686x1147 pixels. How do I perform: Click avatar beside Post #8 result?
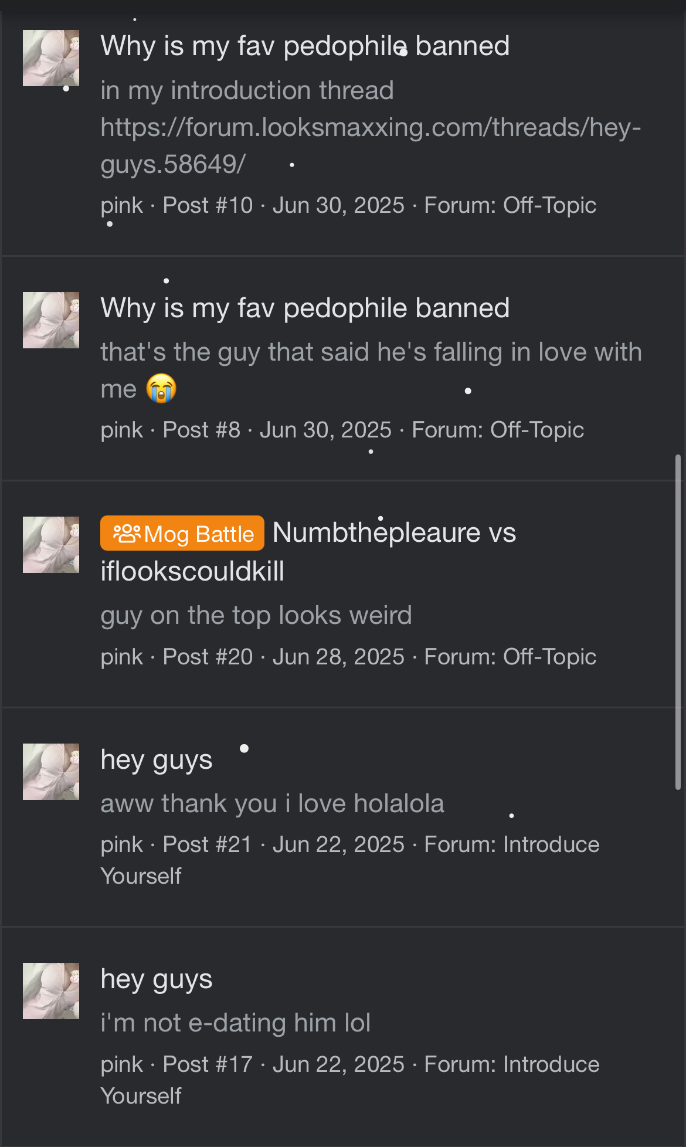click(x=51, y=320)
